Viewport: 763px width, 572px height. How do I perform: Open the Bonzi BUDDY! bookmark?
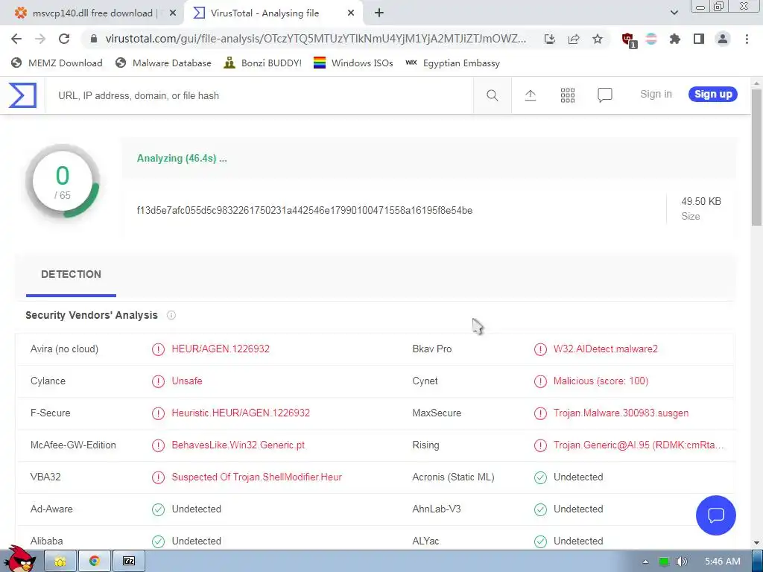click(x=263, y=63)
